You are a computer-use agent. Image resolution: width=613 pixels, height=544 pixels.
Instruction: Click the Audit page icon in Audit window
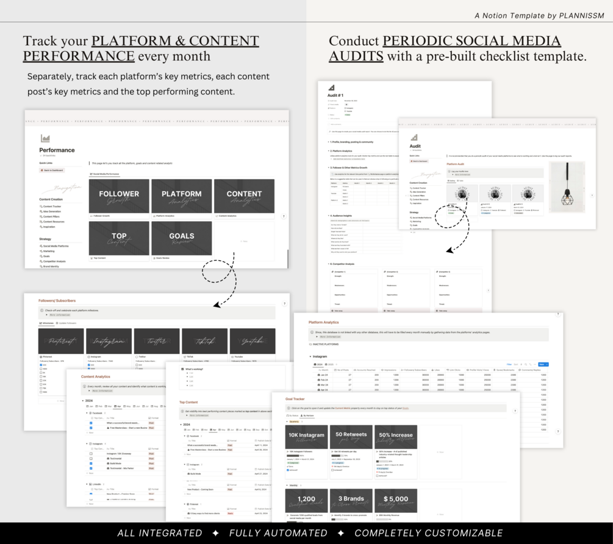(x=414, y=138)
